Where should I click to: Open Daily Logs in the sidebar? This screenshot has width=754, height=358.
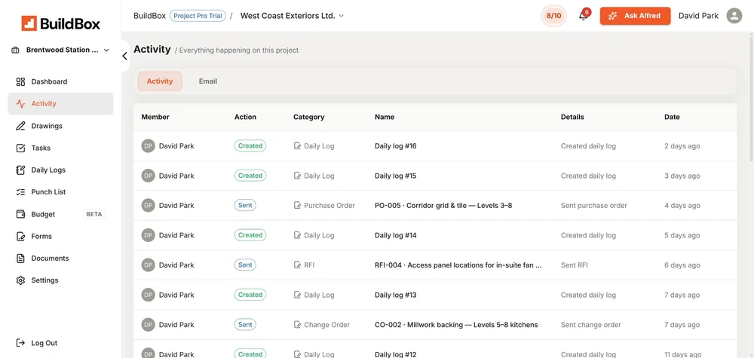pyautogui.click(x=60, y=170)
